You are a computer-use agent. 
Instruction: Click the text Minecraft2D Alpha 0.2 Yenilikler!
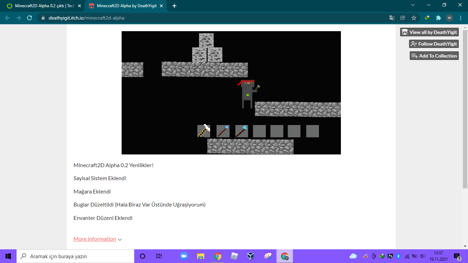[113, 165]
